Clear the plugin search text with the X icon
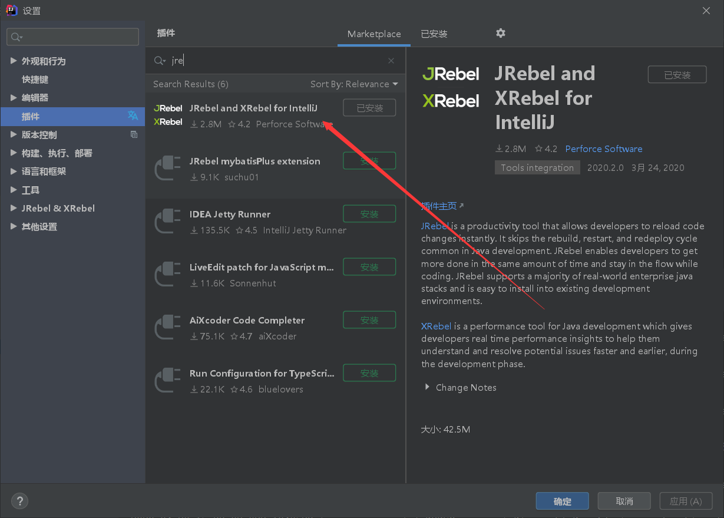The height and width of the screenshot is (518, 724). (391, 61)
